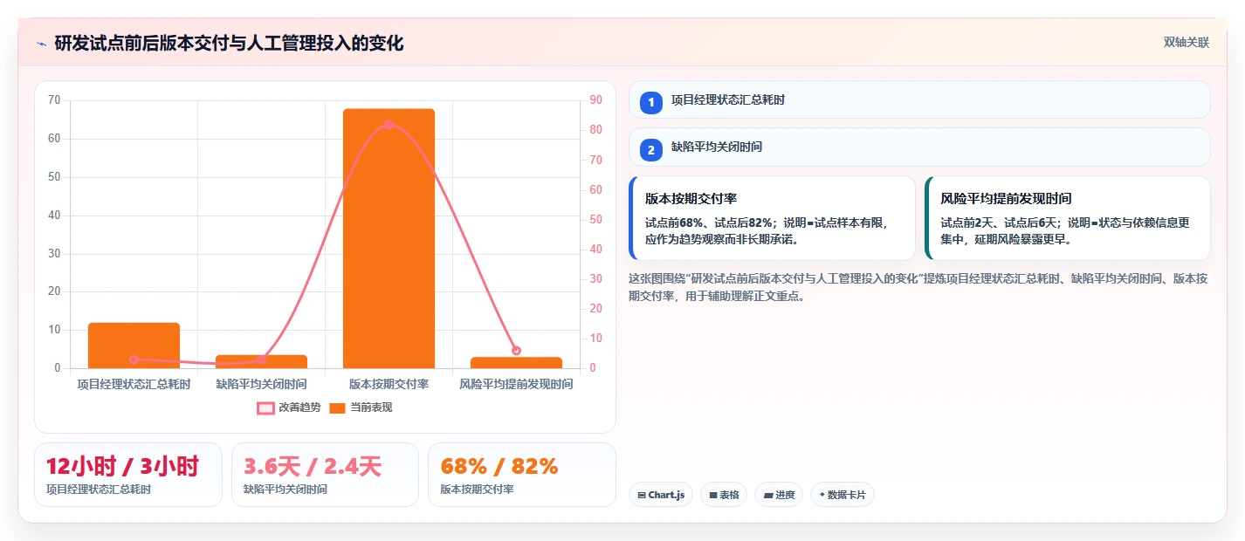Click the right axis value 90
The width and height of the screenshot is (1245, 541).
click(x=596, y=100)
